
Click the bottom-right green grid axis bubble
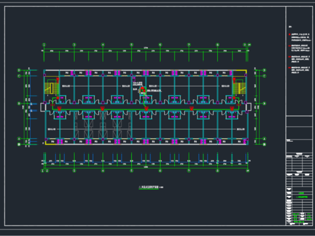pyautogui.click(x=247, y=170)
